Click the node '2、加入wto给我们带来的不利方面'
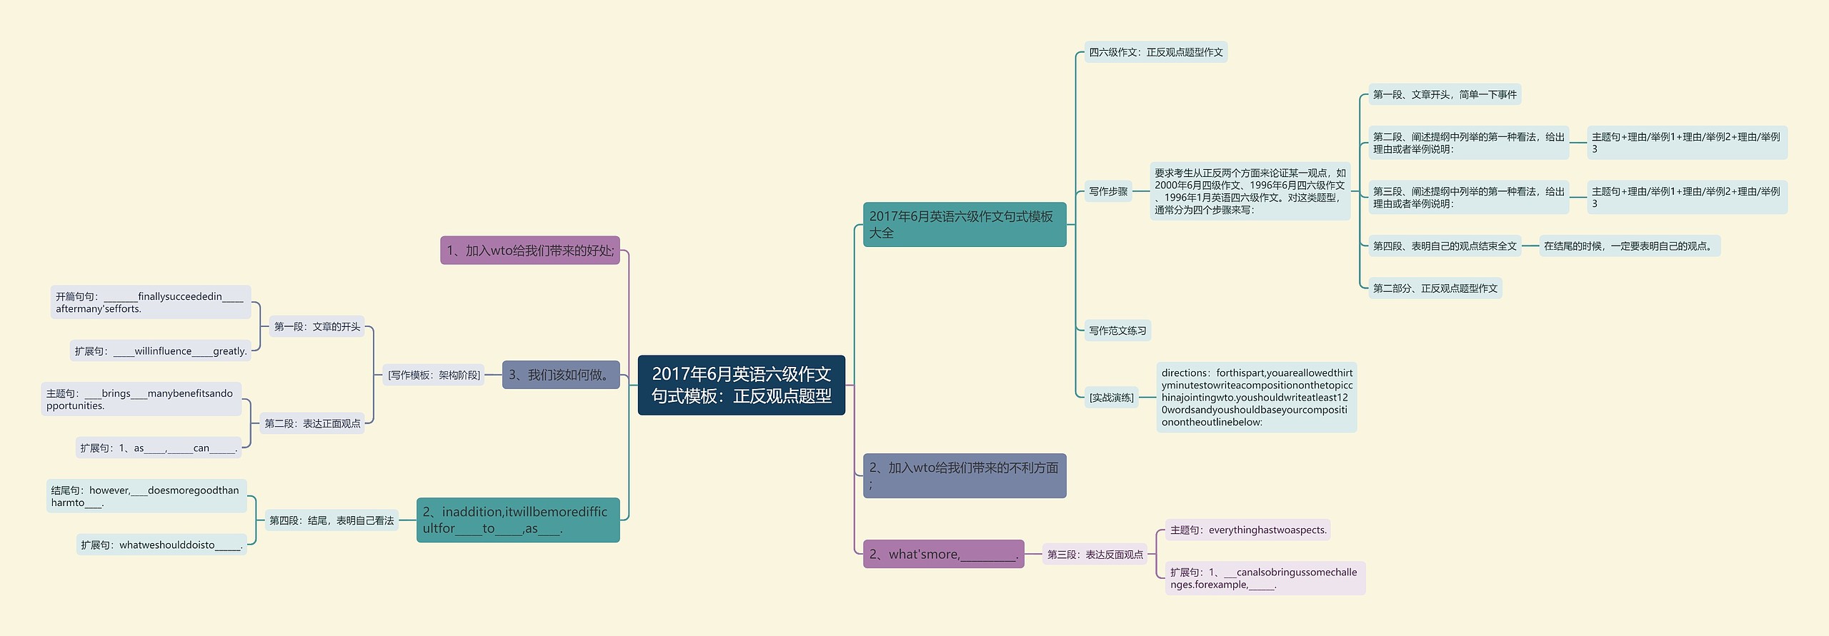 pyautogui.click(x=965, y=475)
